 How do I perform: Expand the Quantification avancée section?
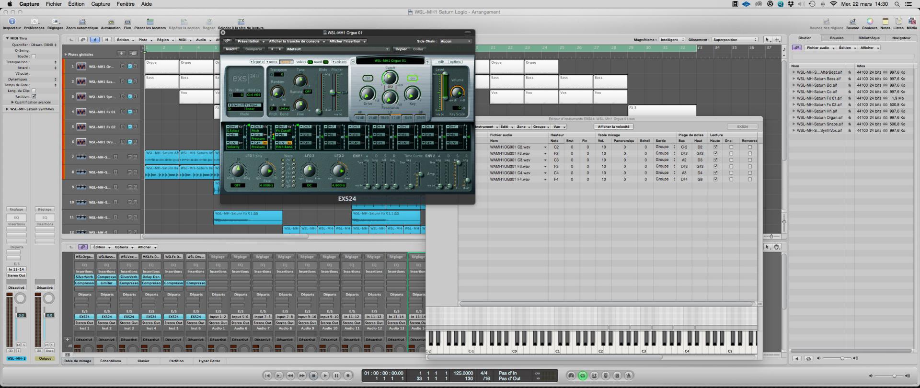pos(13,102)
